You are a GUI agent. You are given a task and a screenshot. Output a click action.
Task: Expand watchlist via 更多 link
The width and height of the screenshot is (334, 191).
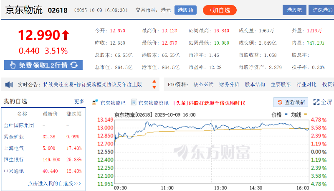(x=79, y=102)
